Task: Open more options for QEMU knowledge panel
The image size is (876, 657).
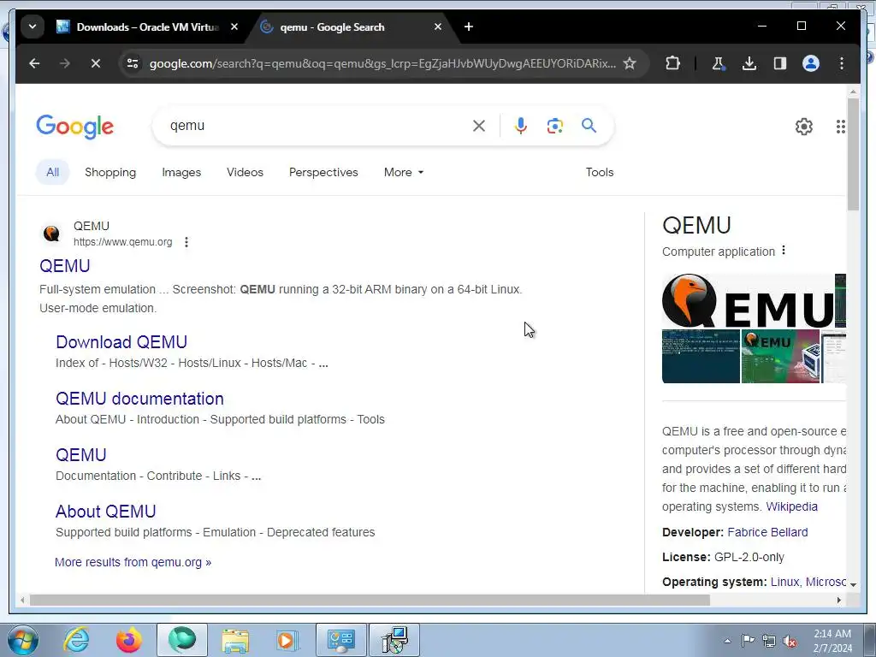Action: (784, 251)
